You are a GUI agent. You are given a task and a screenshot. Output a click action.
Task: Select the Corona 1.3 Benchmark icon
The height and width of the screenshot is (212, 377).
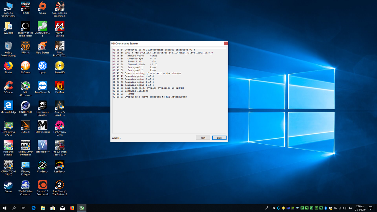point(42,188)
